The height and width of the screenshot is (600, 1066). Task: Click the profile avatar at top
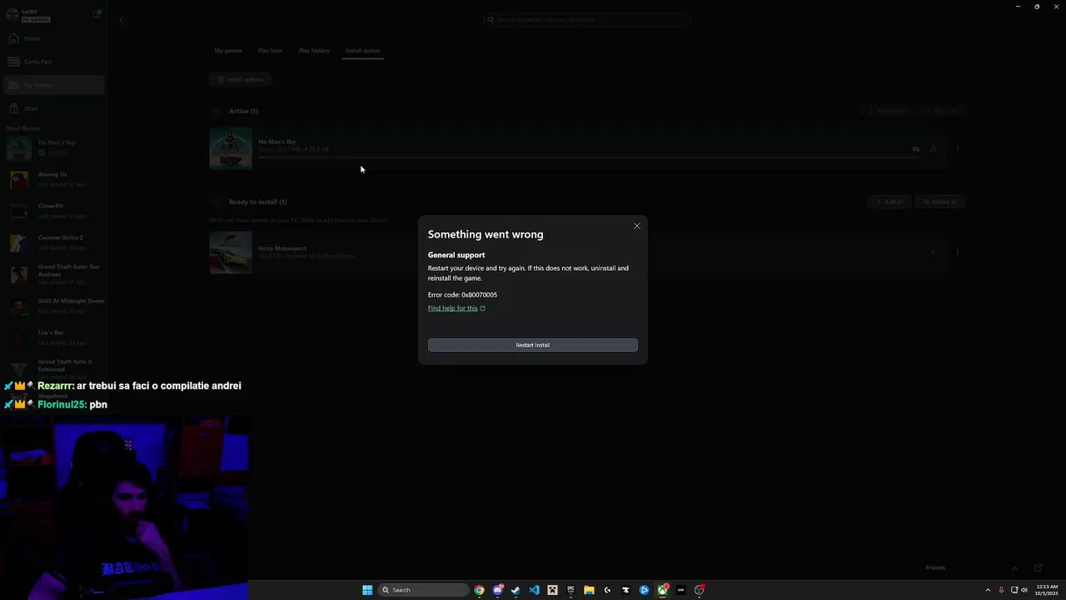click(x=12, y=15)
